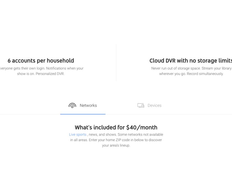Open the Devices tab label
This screenshot has height=186, width=232.
[154, 105]
